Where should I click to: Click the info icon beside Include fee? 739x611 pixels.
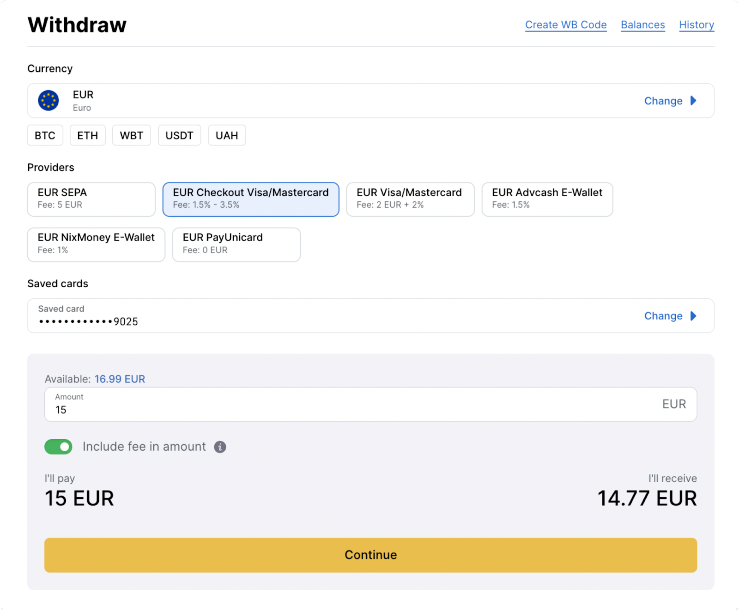click(x=220, y=447)
